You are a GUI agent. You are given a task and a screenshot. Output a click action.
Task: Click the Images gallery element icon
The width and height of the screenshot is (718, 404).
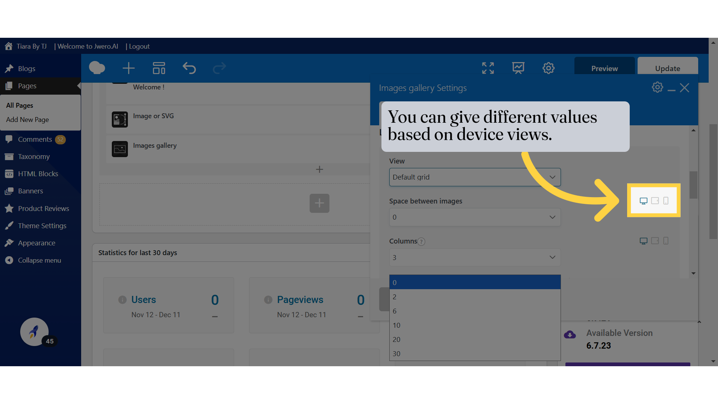120,149
